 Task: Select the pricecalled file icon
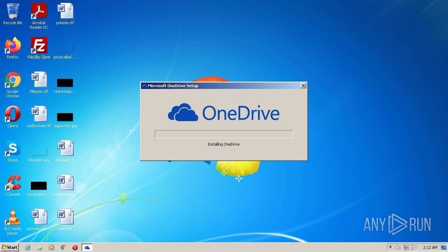click(65, 51)
